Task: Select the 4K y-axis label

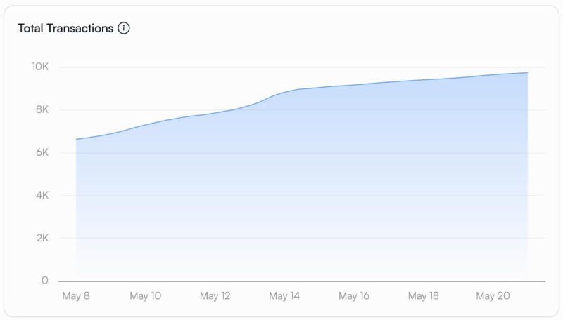Action: coord(40,196)
